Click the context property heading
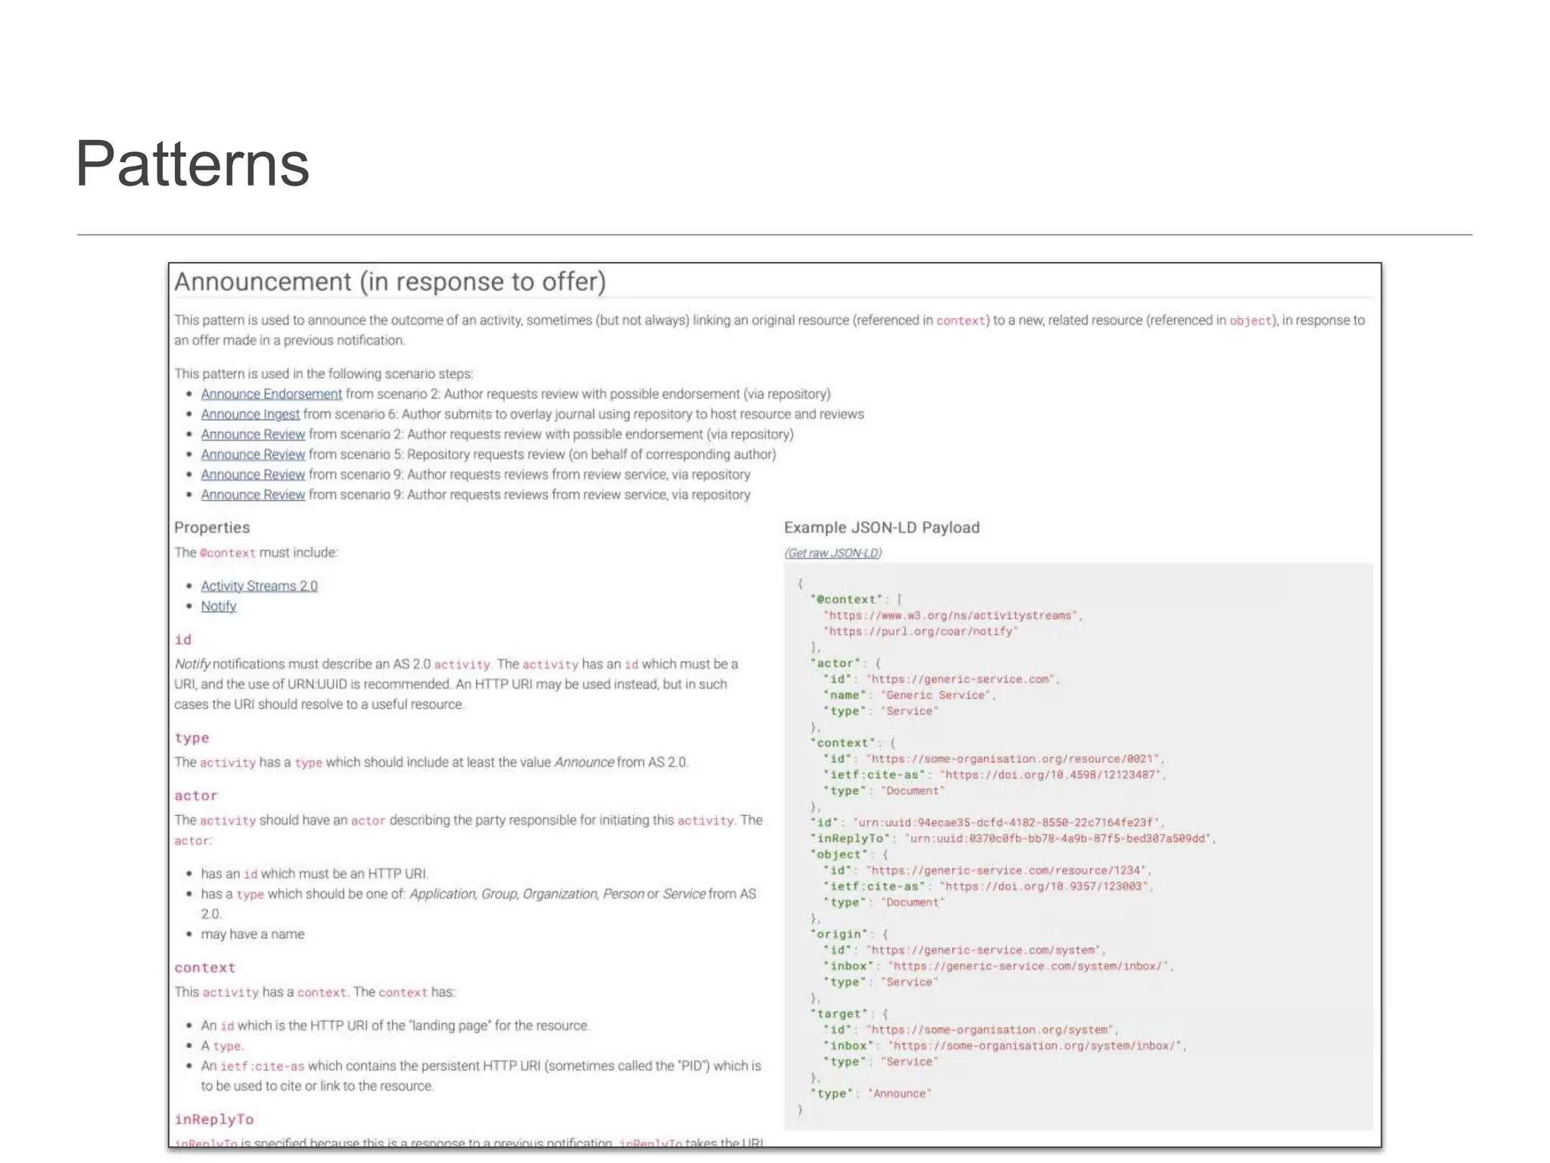The image size is (1550, 1163). 205,968
